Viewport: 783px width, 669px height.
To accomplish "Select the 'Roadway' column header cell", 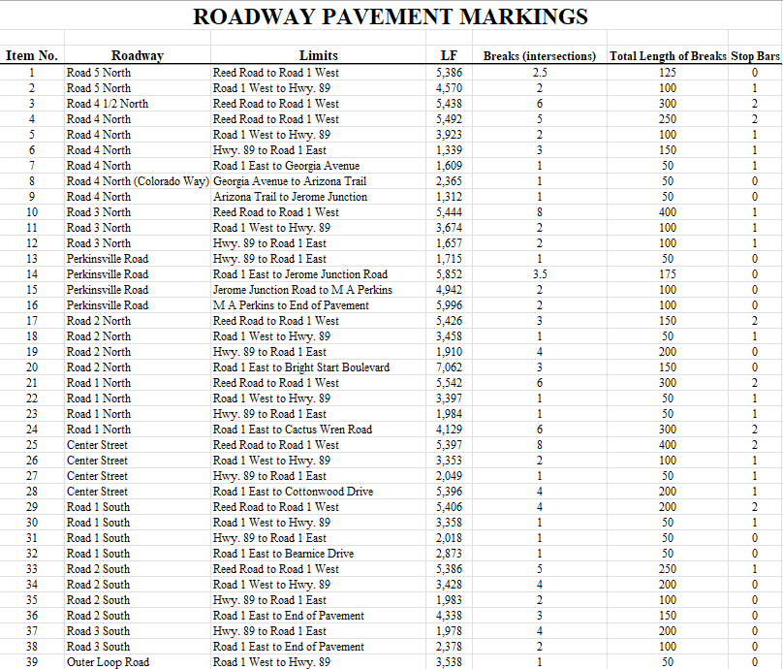I will [x=137, y=56].
